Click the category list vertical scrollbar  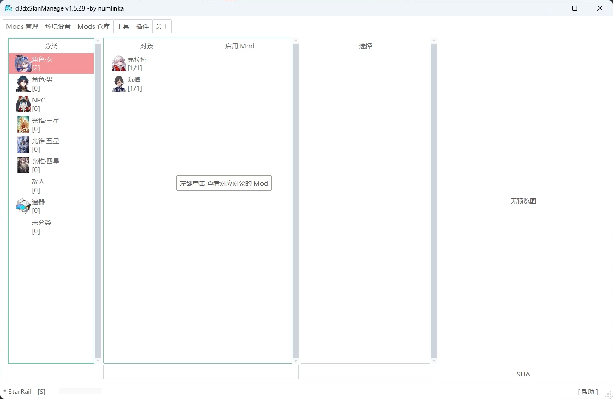98,201
